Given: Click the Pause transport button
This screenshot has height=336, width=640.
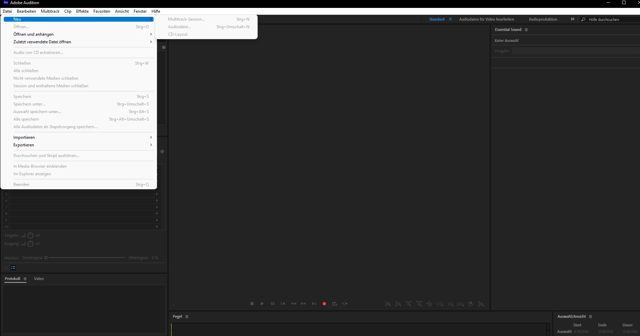Looking at the screenshot, I should tap(273, 304).
